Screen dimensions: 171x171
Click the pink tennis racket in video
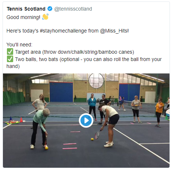[x=98, y=134]
